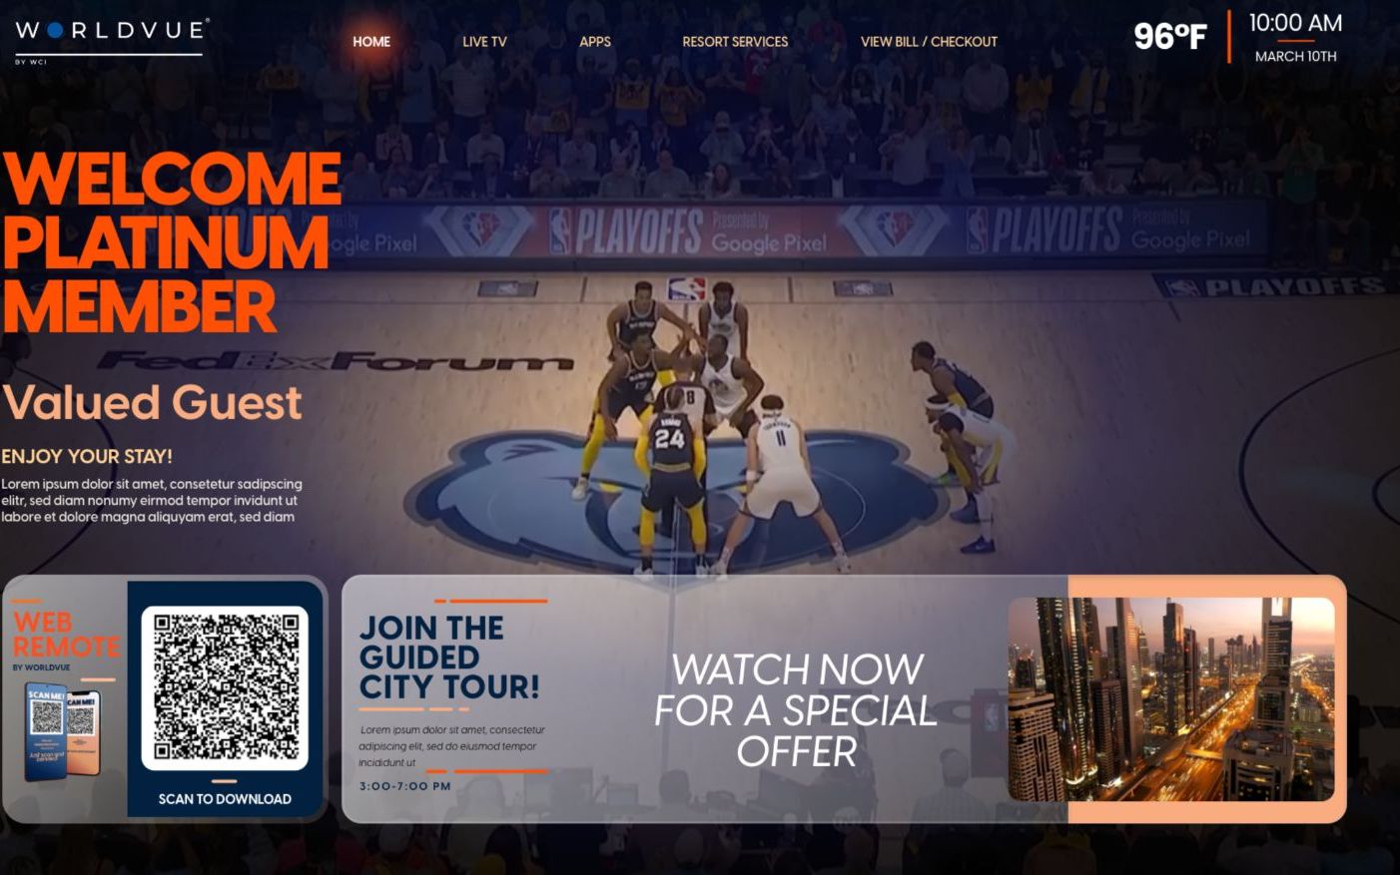The height and width of the screenshot is (875, 1400).
Task: Click the 96°F temperature display
Action: point(1169,37)
